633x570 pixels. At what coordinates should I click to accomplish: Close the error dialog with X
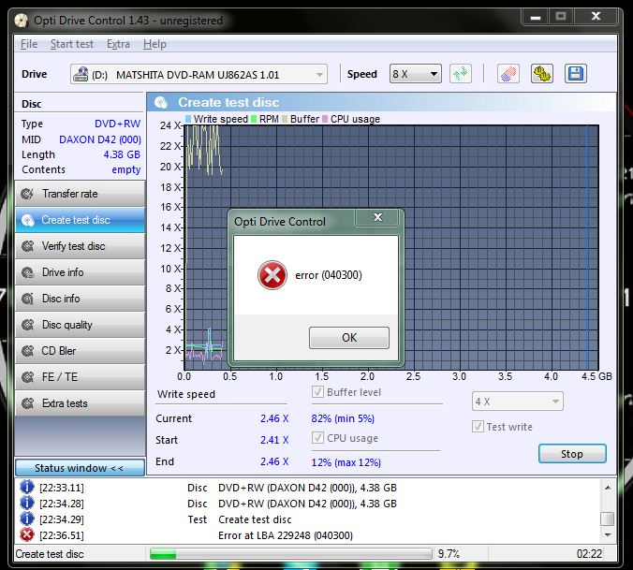377,217
